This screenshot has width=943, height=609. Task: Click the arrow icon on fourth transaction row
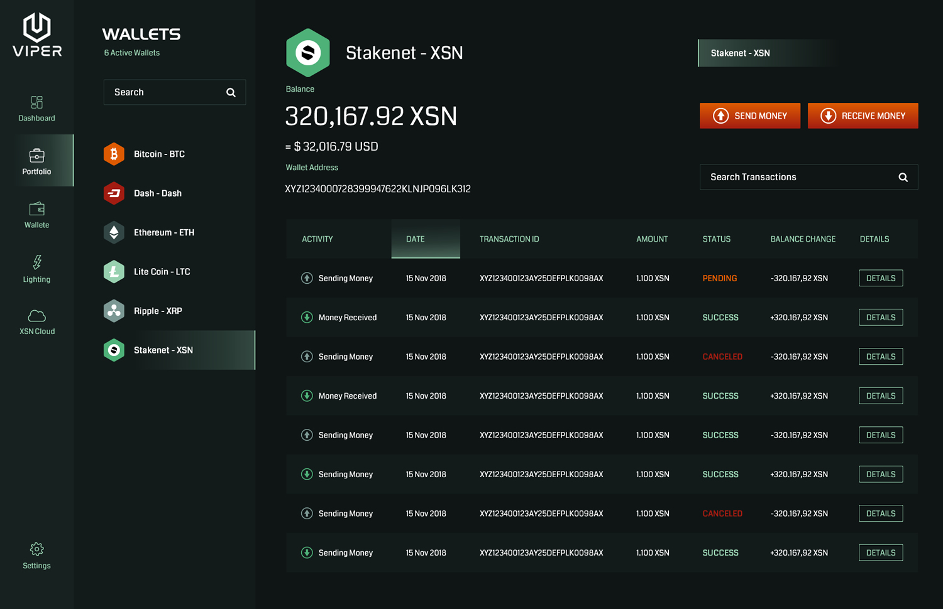coord(307,396)
